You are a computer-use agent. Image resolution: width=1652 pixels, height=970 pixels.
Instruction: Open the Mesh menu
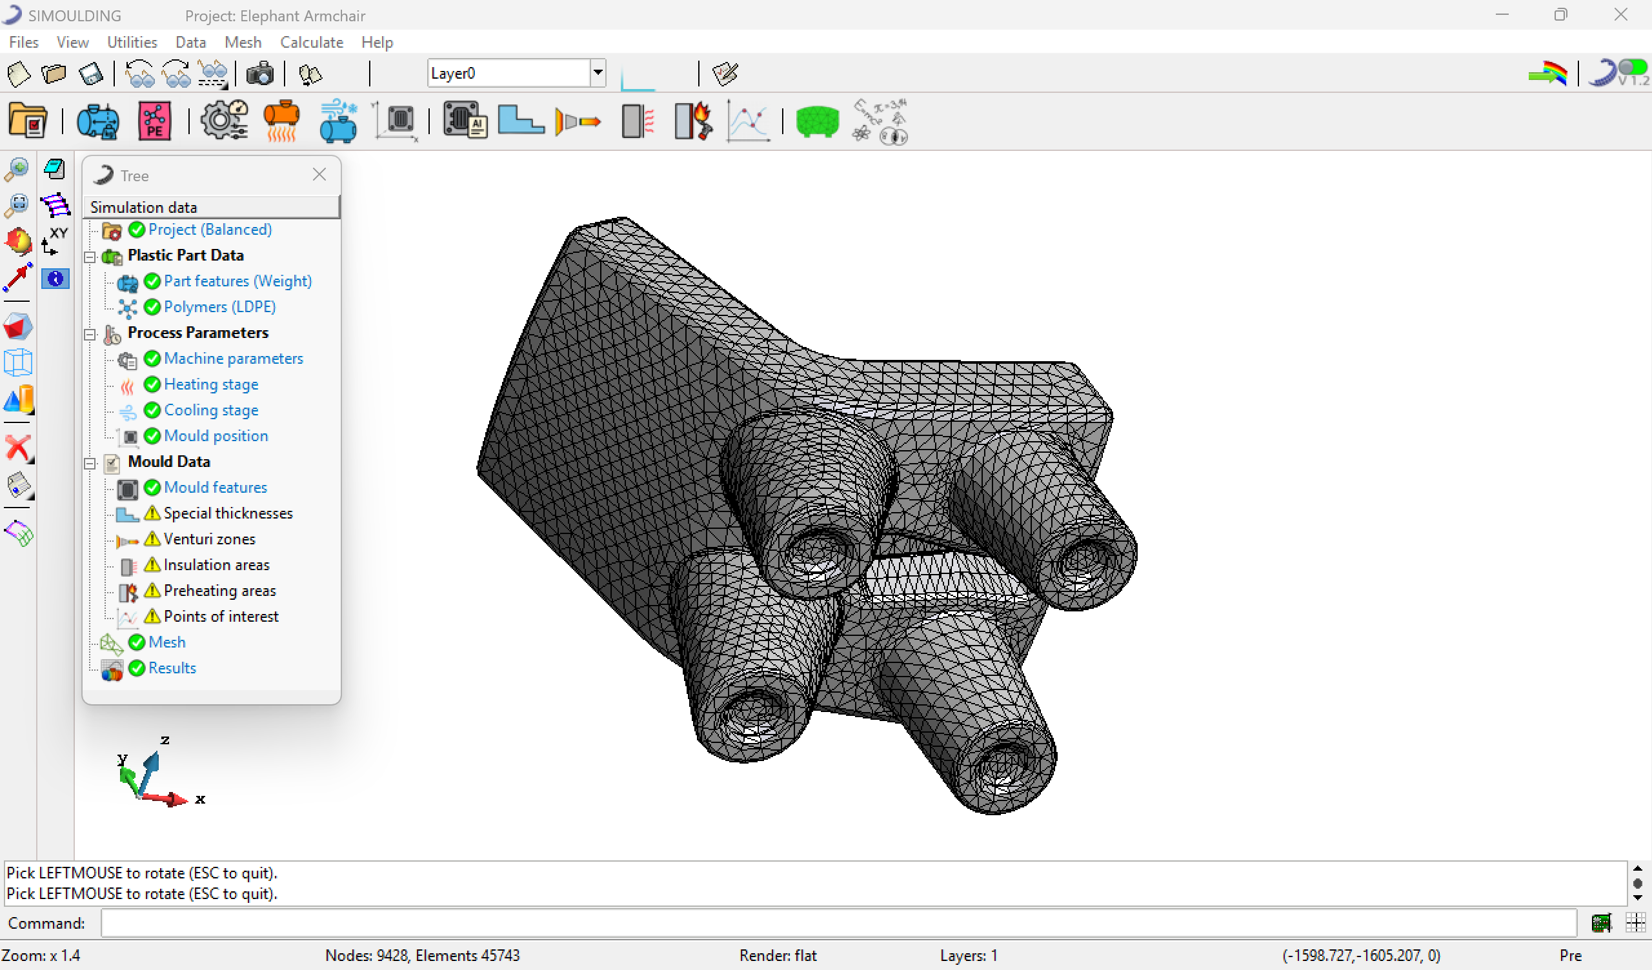tap(243, 43)
